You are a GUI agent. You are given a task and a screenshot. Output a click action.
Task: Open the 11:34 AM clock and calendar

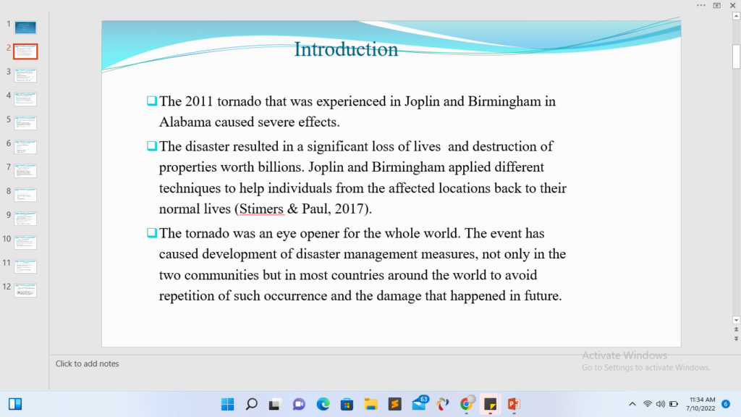click(701, 404)
